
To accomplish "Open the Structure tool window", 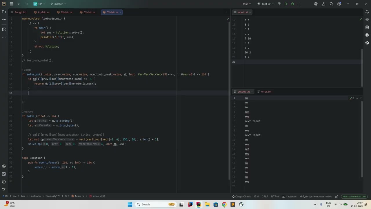I will [4, 29].
